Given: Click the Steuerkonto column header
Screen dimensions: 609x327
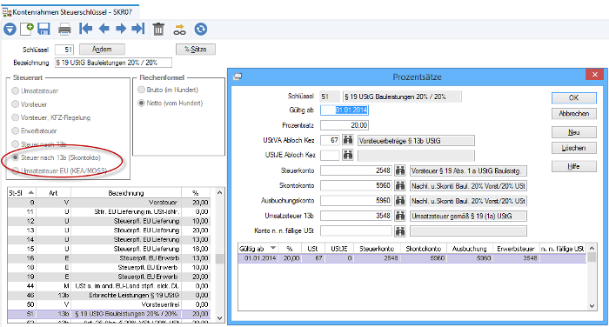Looking at the screenshot, I should point(377,249).
